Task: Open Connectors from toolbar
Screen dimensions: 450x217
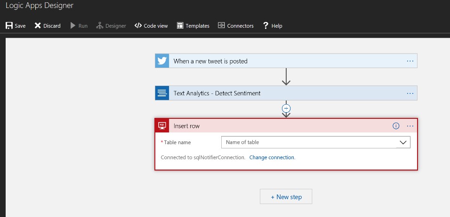Action: tap(236, 25)
